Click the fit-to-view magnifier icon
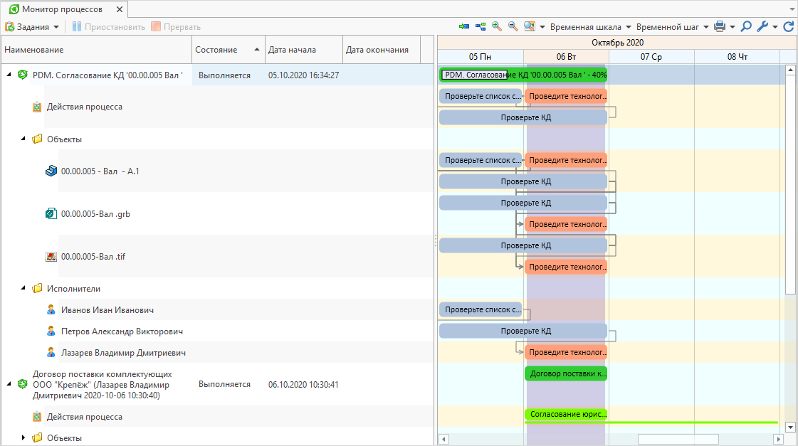Viewport: 798px width, 446px height. click(x=530, y=26)
